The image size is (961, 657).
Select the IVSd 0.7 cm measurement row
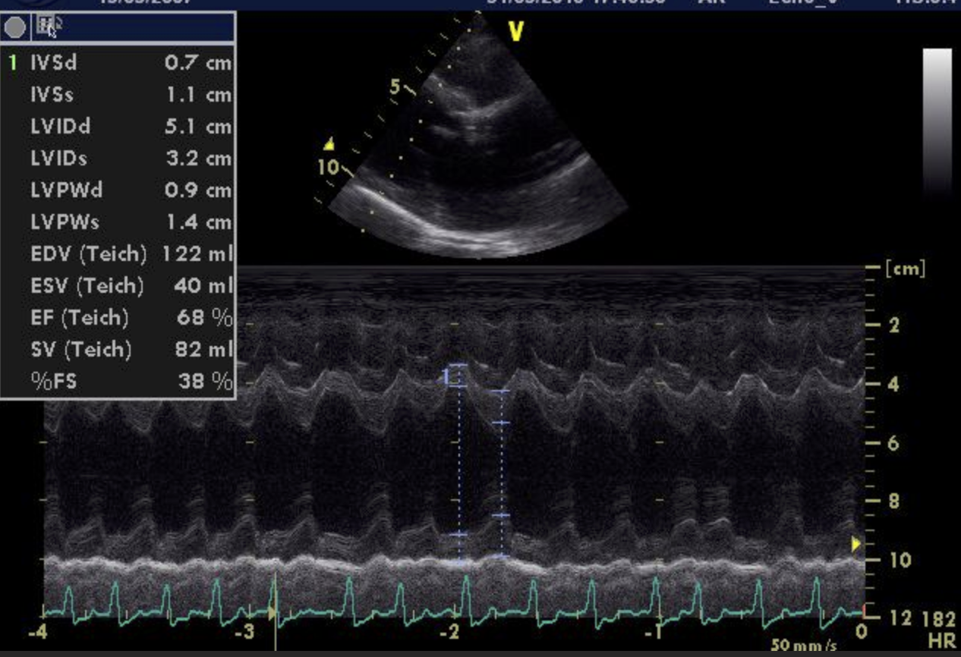120,62
